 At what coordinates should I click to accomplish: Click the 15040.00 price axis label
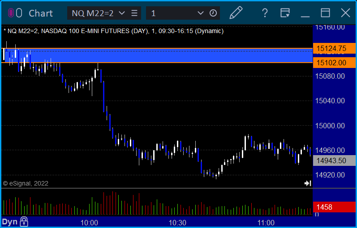pyautogui.click(x=330, y=101)
